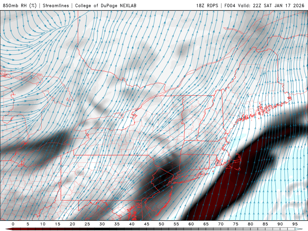Viewport: 308px width, 231px height.
Task: Click the "F004" forecast hour text
Action: click(x=230, y=5)
